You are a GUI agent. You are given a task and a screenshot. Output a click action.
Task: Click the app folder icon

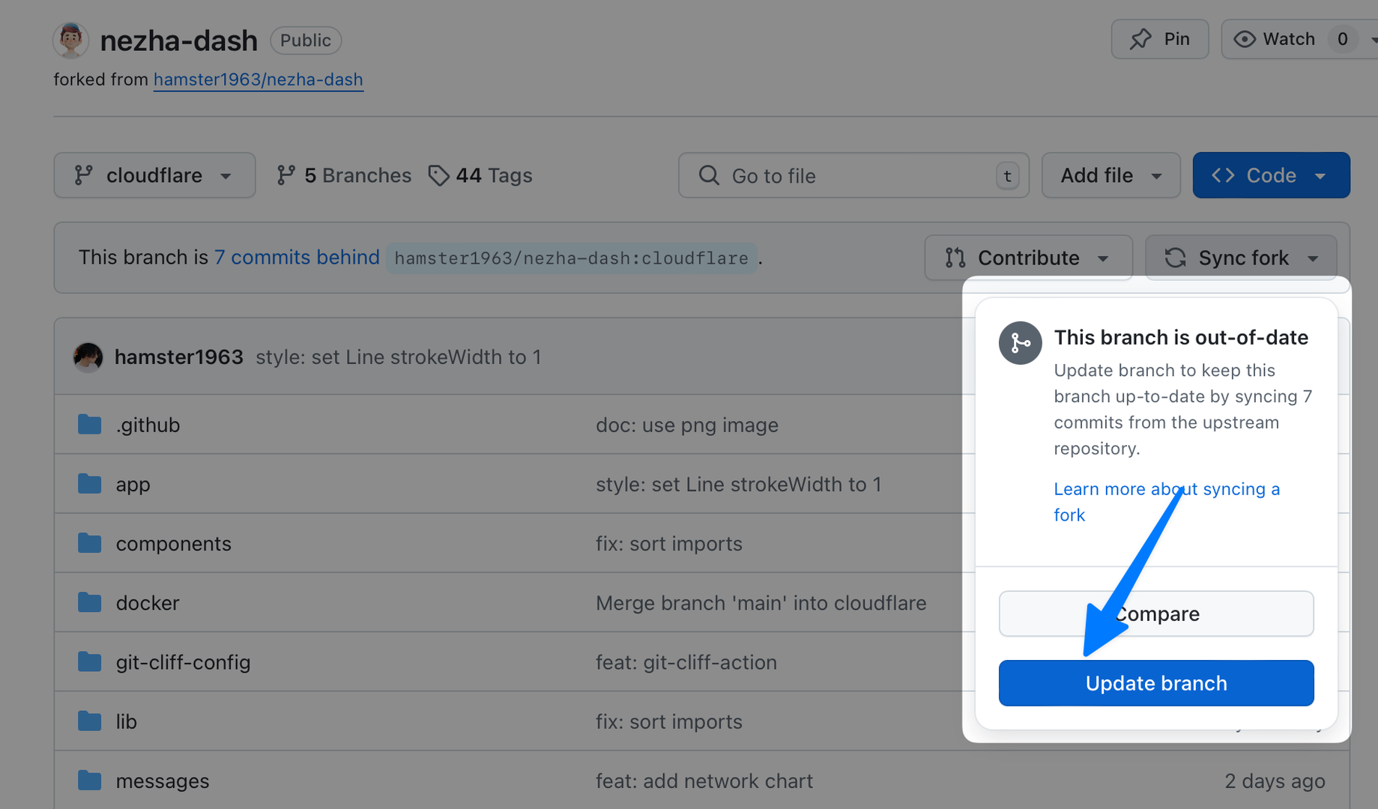(x=90, y=484)
